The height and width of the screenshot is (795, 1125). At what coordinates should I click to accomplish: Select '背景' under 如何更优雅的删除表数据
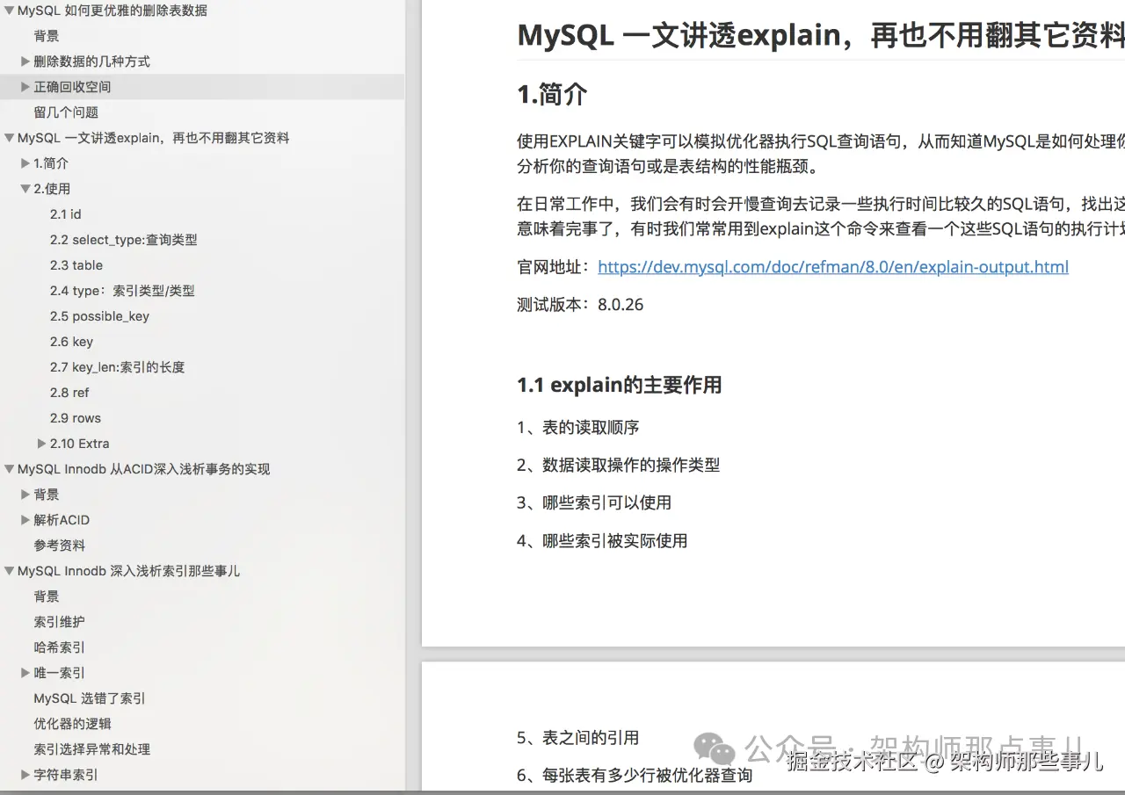point(47,36)
